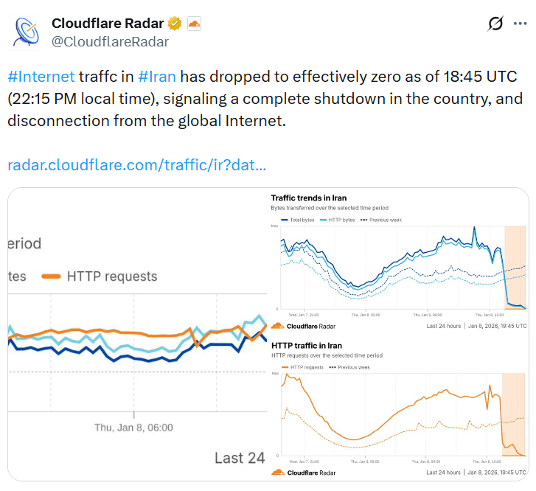Screen dimensions: 536x491
Task: Click orange HTTP requests legend swatch in left image
Action: pyautogui.click(x=50, y=276)
